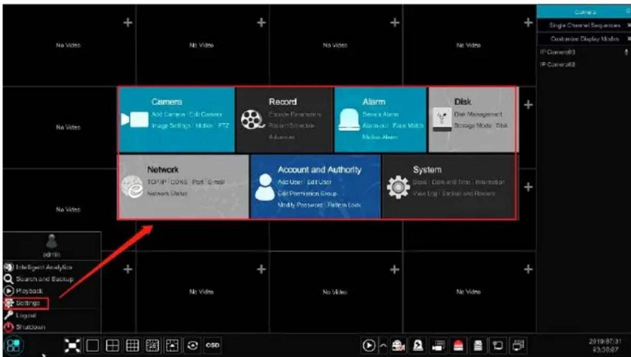This screenshot has height=357, width=631.
Task: Start the dwell sequence icon
Action: click(193, 345)
